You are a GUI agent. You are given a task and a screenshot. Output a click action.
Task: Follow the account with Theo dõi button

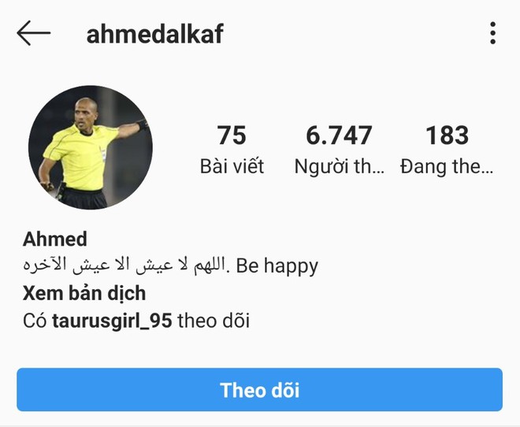[260, 389]
